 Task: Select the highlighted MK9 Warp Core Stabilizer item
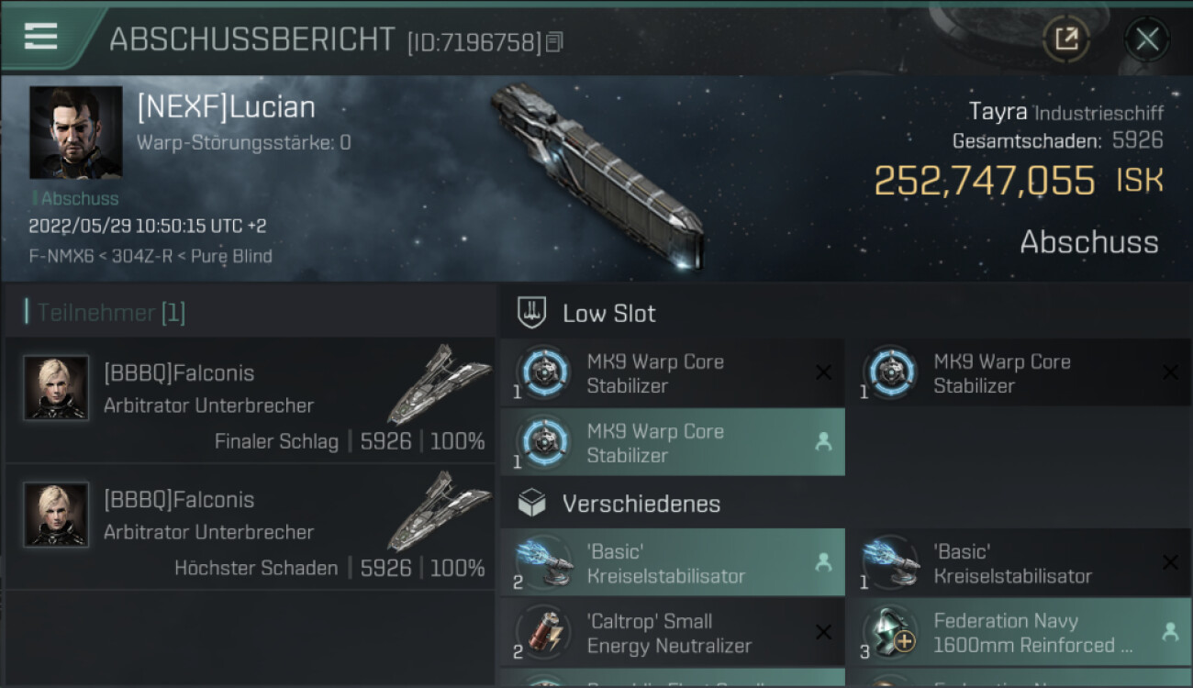(673, 443)
